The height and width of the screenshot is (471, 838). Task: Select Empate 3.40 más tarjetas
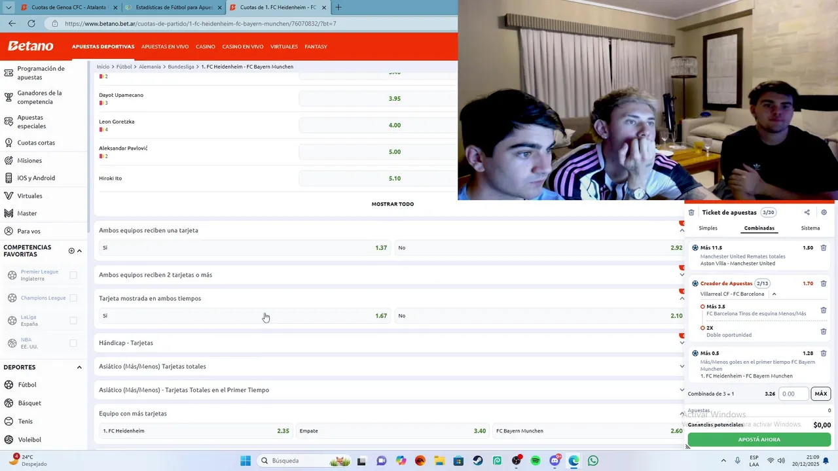point(392,431)
